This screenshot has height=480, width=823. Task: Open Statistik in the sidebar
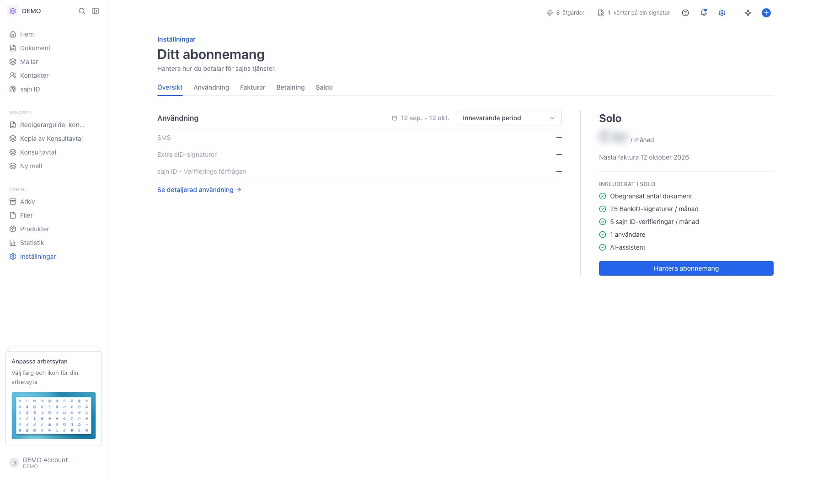[53, 243]
